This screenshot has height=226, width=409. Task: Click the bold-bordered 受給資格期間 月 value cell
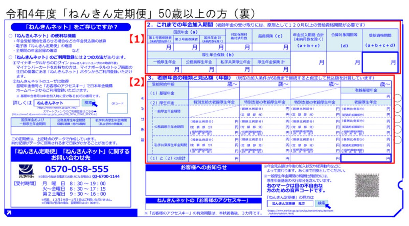click(x=380, y=62)
